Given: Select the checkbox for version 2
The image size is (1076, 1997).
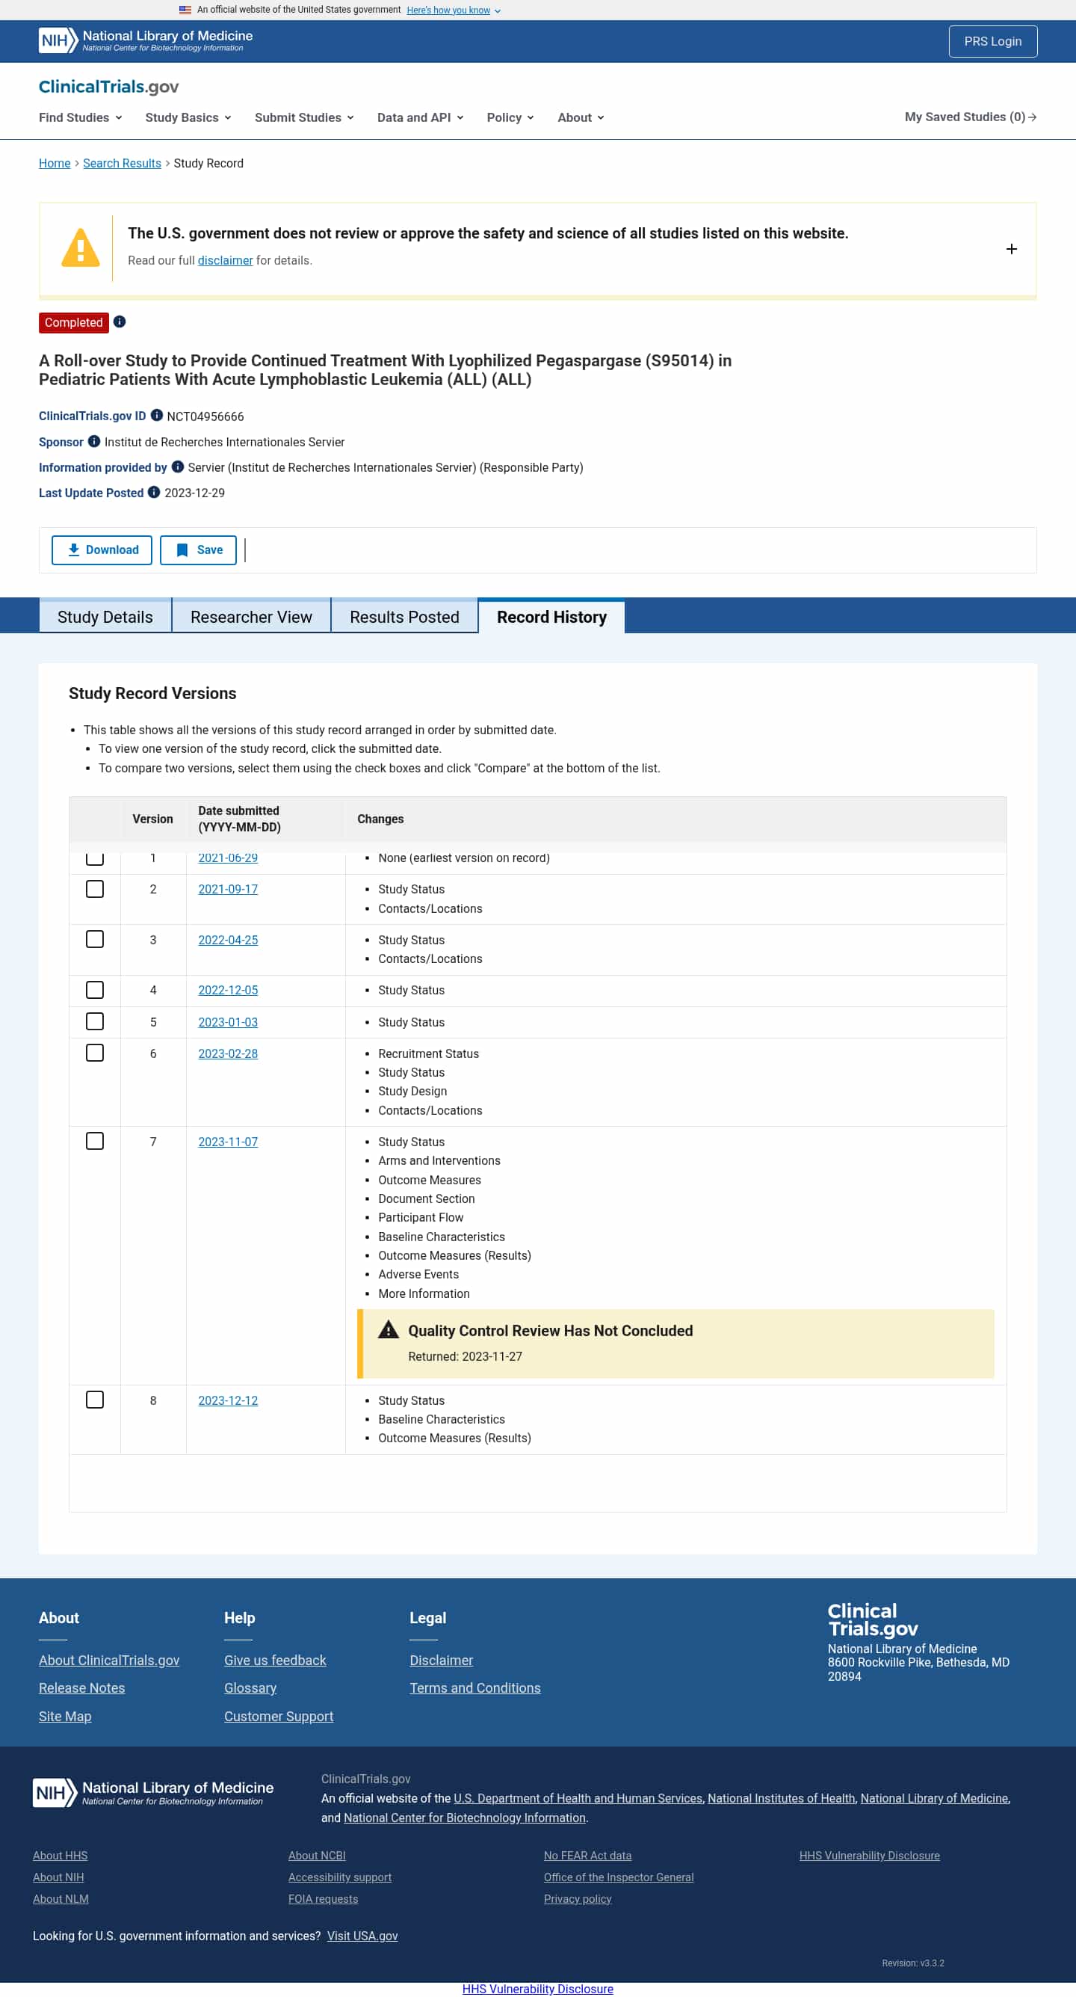Looking at the screenshot, I should [94, 889].
